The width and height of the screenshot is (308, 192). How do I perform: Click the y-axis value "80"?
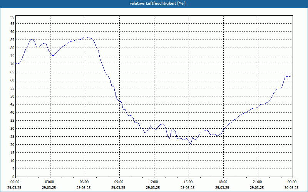click(12, 48)
